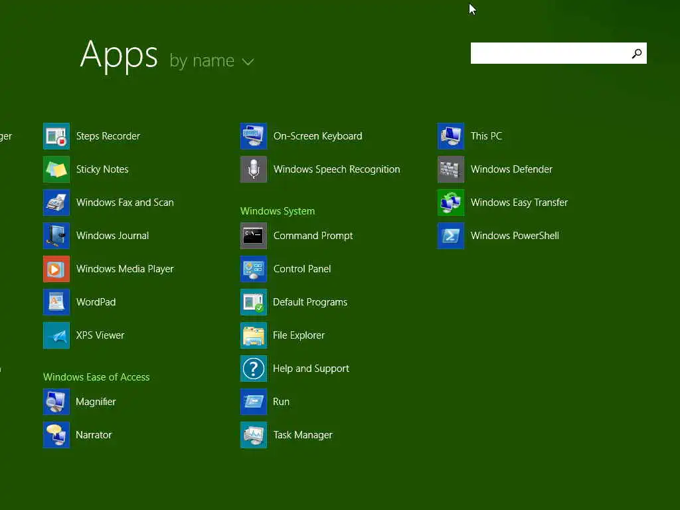Image resolution: width=680 pixels, height=510 pixels.
Task: Click the 'Help and Support' text
Action: (311, 369)
